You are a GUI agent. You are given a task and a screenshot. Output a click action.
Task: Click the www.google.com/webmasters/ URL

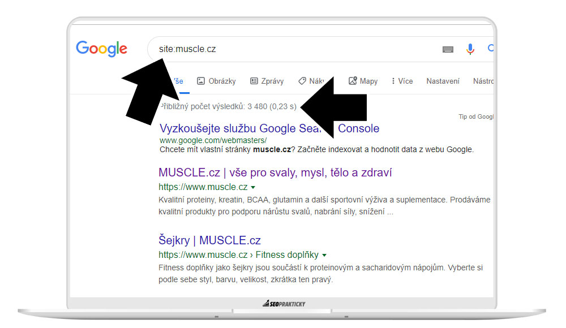(x=213, y=140)
